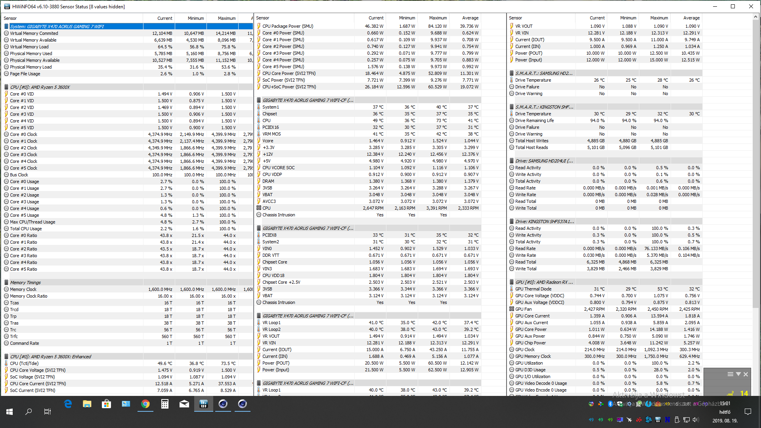
Task: Close the gray overlay widget
Action: (x=746, y=374)
